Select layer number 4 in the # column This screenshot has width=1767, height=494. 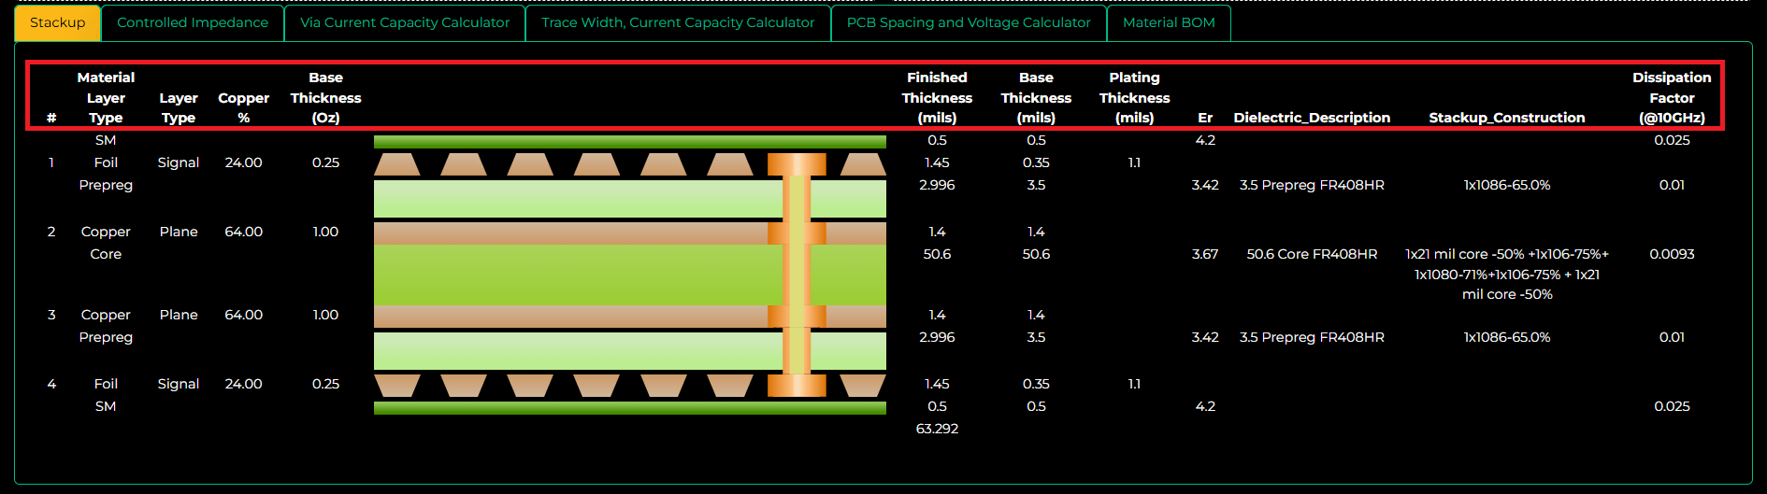tap(51, 384)
